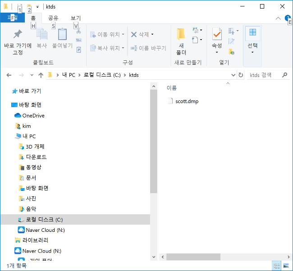This screenshot has height=271, width=293.
Task: Sort by the 이름 column header
Action: point(172,88)
